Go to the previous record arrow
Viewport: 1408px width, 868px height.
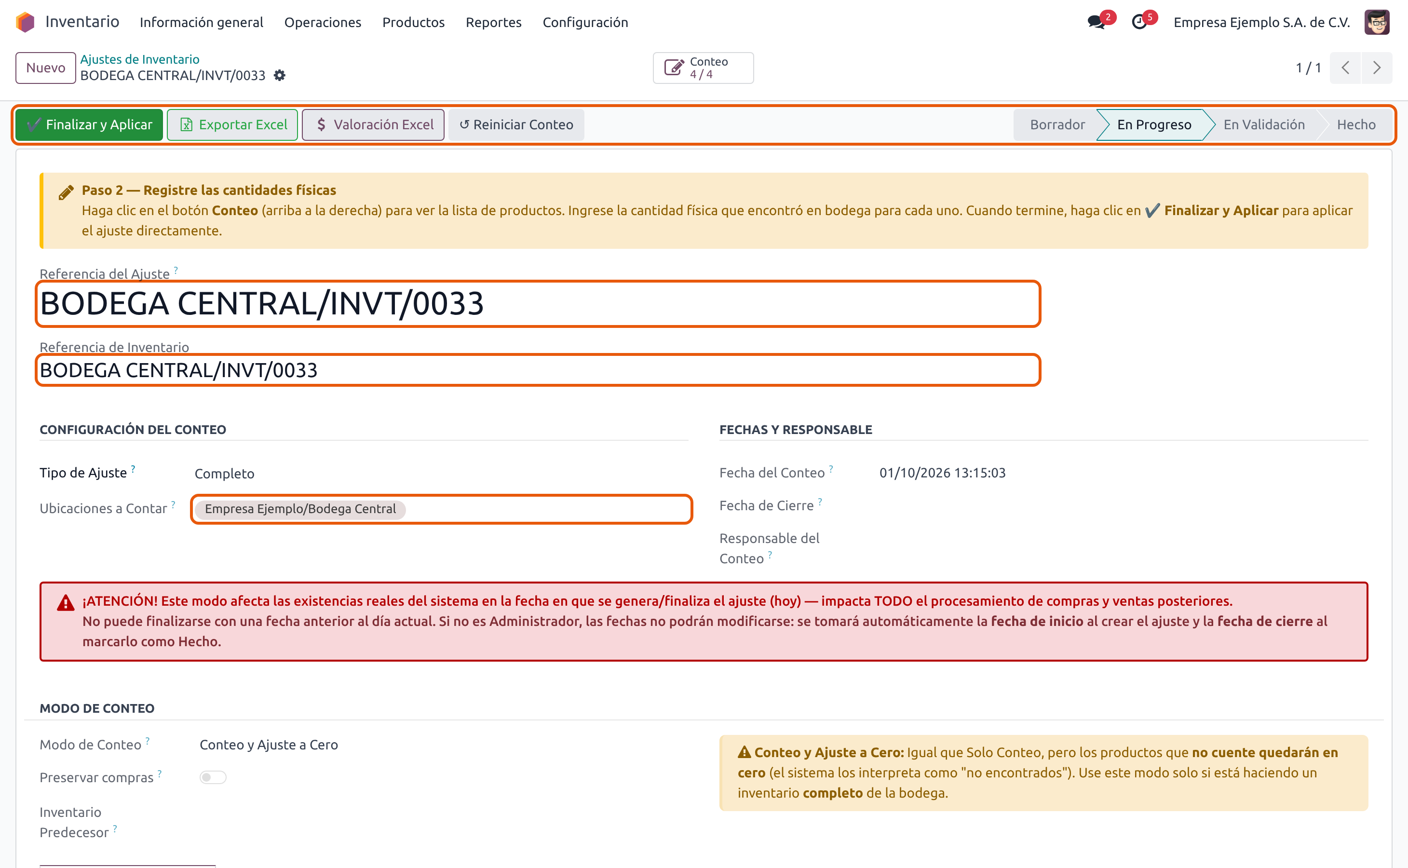pyautogui.click(x=1345, y=68)
